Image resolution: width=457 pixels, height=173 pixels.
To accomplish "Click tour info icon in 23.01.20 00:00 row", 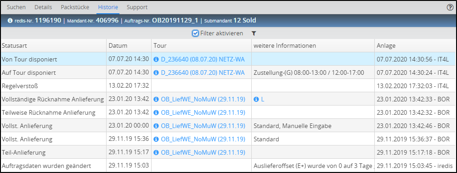I will (x=156, y=126).
